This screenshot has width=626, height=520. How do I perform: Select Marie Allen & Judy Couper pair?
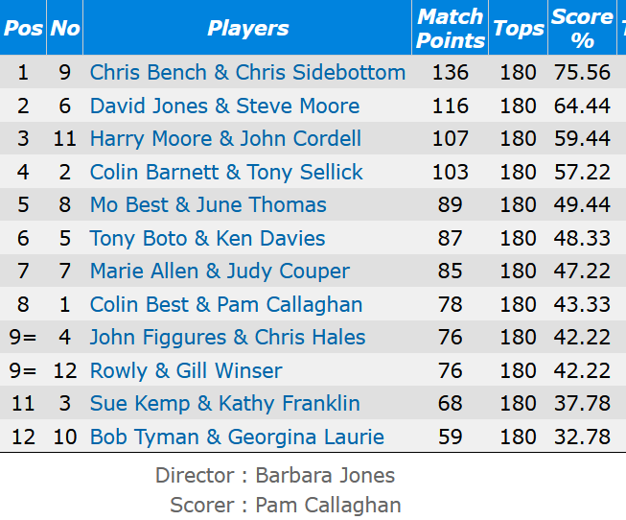[x=220, y=272]
